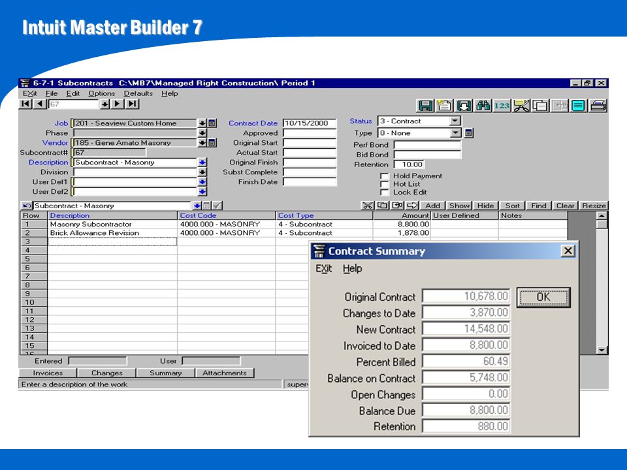This screenshot has width=627, height=470.
Task: Open the Attachments button at the bottom
Action: click(224, 373)
